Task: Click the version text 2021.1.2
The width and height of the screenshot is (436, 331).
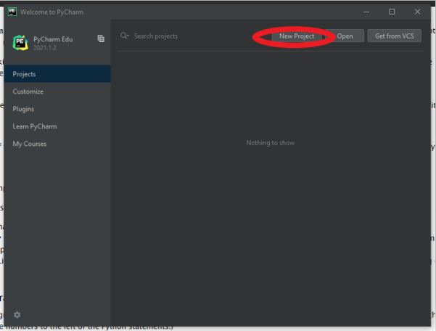Action: (45, 48)
